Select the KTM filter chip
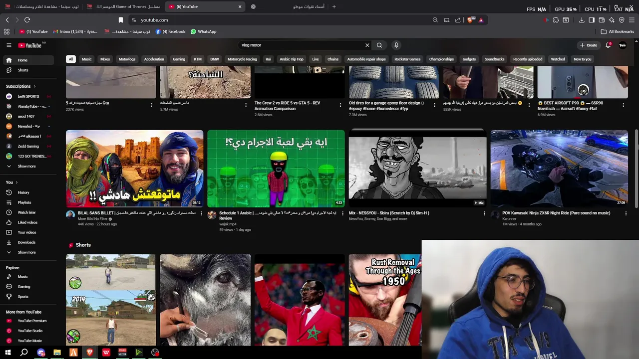 click(198, 59)
